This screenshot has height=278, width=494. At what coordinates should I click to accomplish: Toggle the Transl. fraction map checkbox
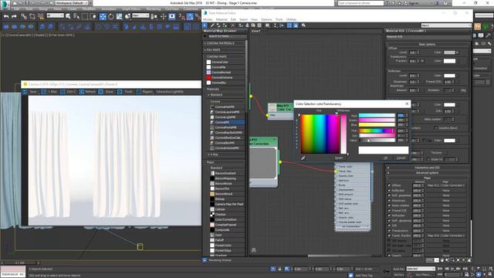point(389,236)
